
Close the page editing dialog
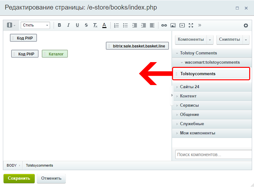click(246, 8)
